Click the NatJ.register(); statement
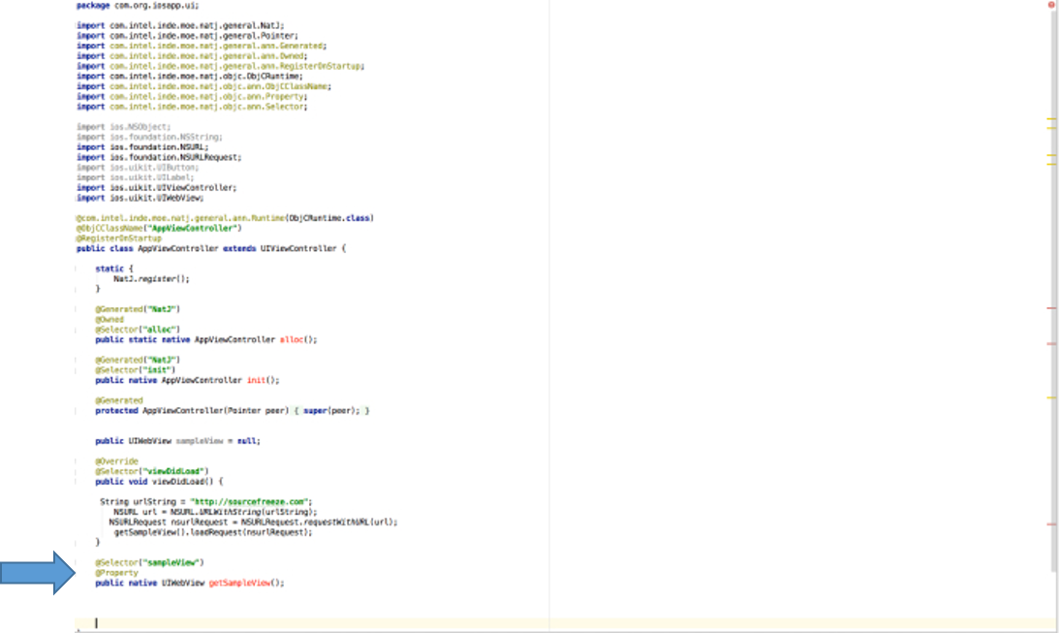The height and width of the screenshot is (633, 1059). (151, 279)
